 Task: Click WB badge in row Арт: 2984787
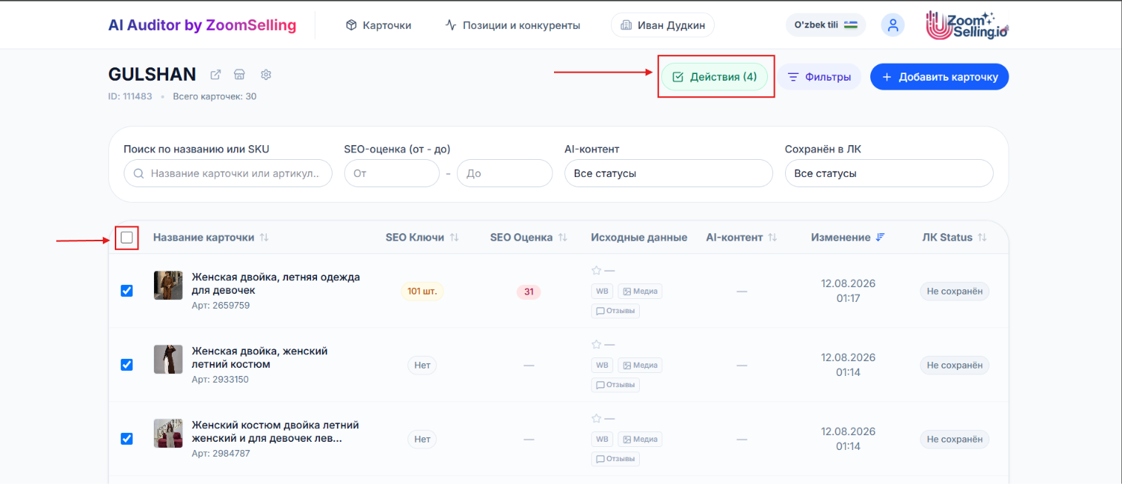click(x=602, y=440)
